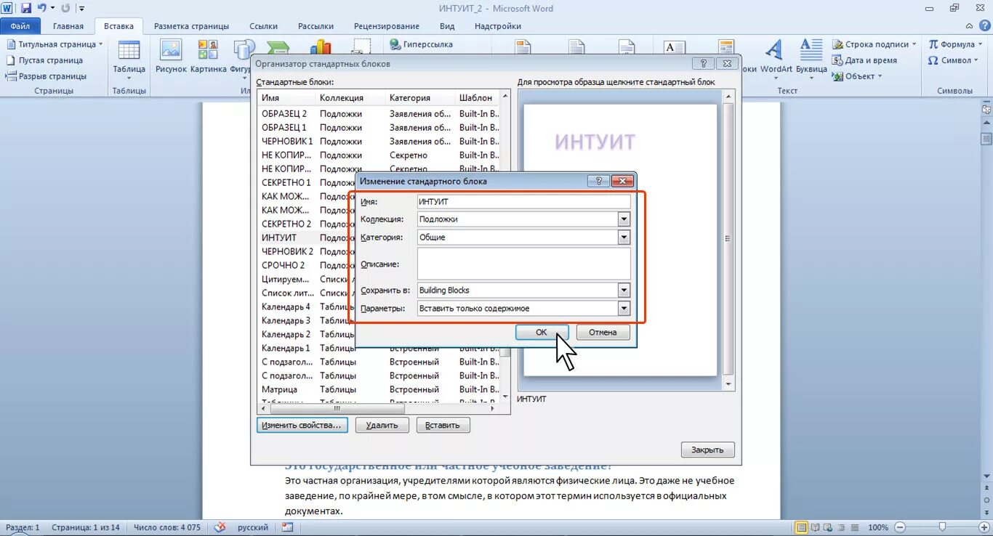The height and width of the screenshot is (536, 993).
Task: Click help button of Организатор стандартных блоков dialog
Action: [x=704, y=64]
